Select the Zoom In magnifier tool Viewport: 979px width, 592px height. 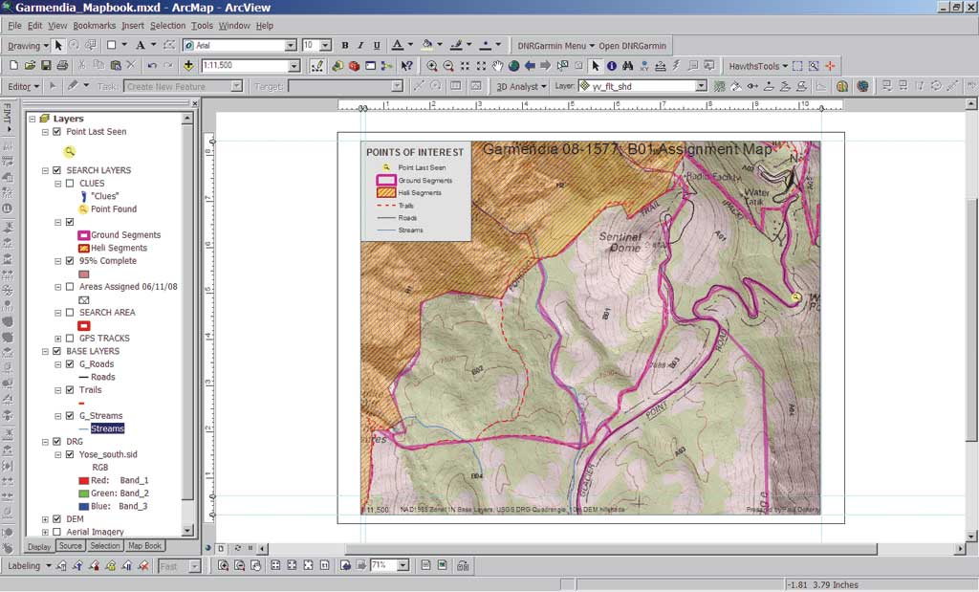[x=431, y=66]
